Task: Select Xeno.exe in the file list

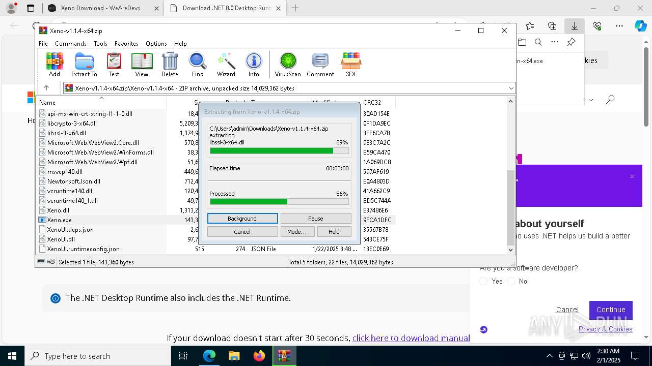Action: tap(59, 220)
